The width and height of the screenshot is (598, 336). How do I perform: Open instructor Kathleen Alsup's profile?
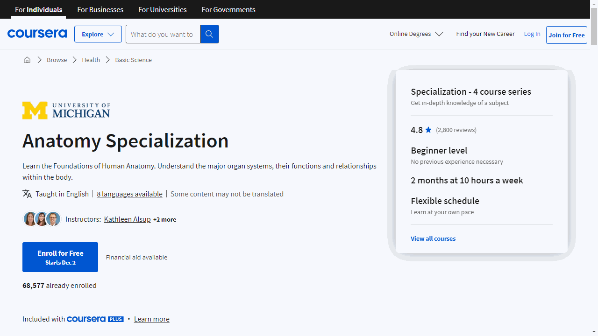pos(127,219)
